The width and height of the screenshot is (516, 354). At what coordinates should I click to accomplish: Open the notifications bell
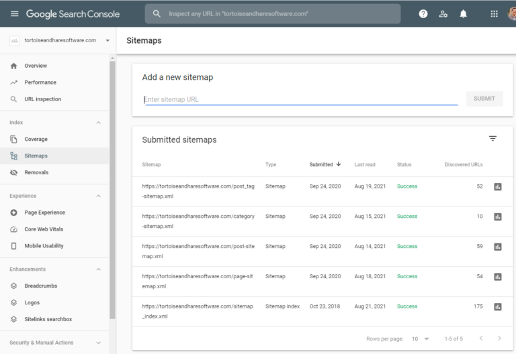coord(464,14)
